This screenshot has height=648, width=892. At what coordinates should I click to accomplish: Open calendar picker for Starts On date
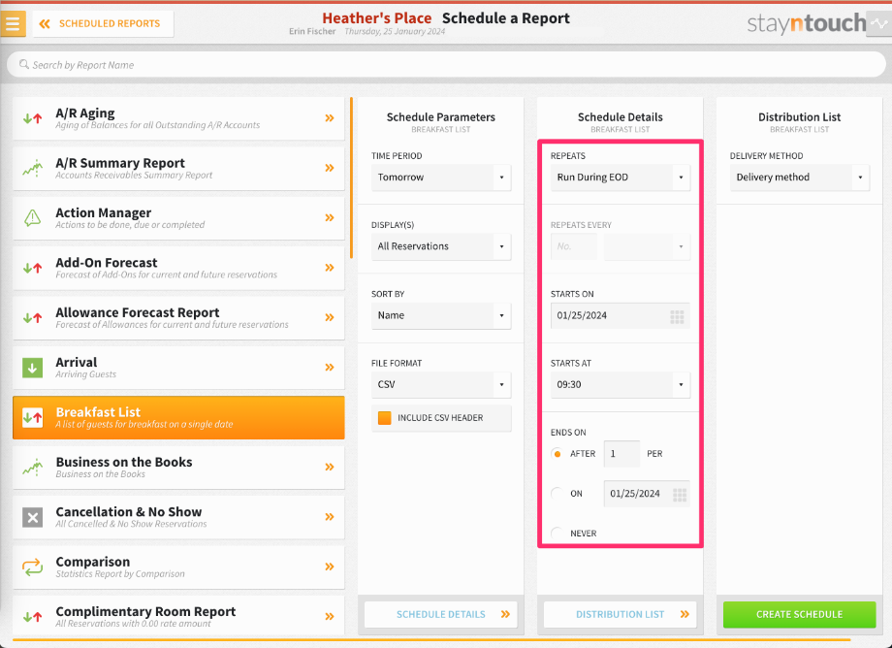[x=677, y=316]
